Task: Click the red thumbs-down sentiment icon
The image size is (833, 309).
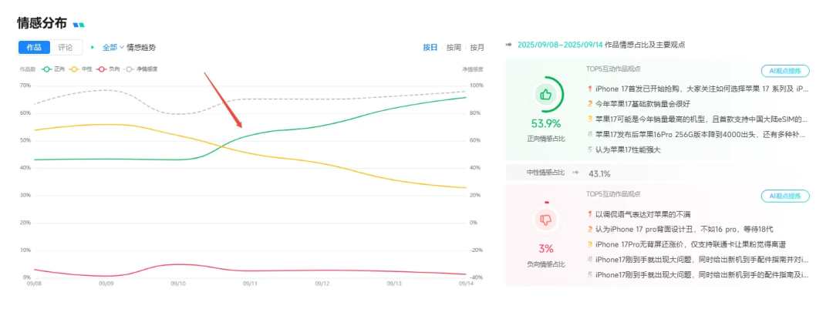Action: point(545,220)
